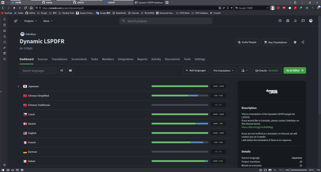Open QA Checks no issues button
The height and width of the screenshot is (172, 321).
pos(267,70)
